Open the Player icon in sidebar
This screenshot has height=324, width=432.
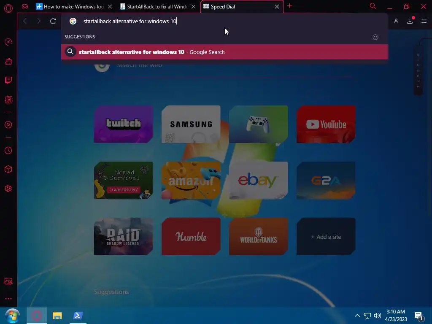tap(8, 125)
